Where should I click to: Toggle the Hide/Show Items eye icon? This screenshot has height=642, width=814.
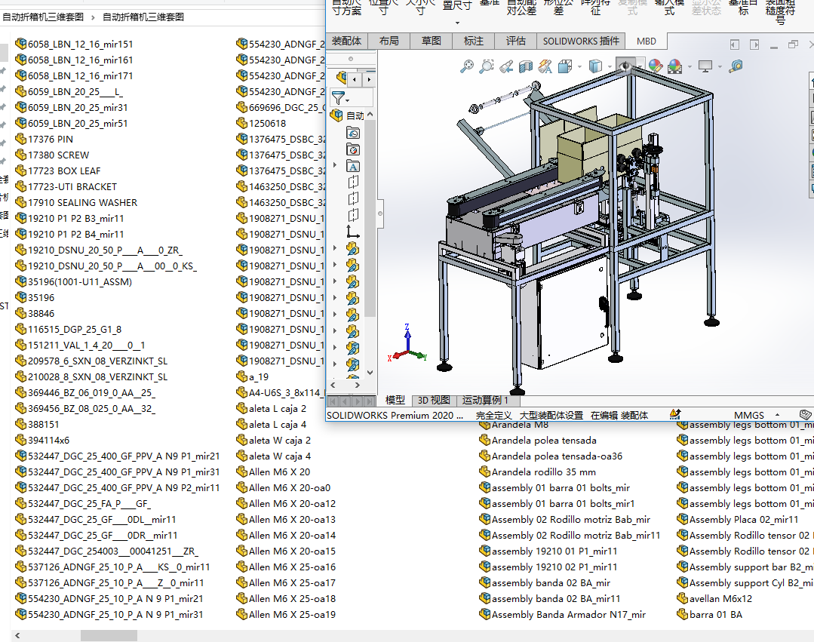point(625,67)
